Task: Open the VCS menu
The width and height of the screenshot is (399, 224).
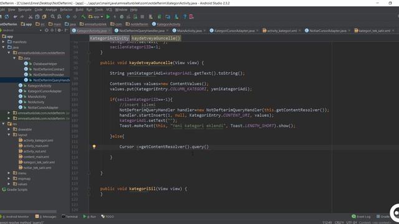Action: click(109, 10)
